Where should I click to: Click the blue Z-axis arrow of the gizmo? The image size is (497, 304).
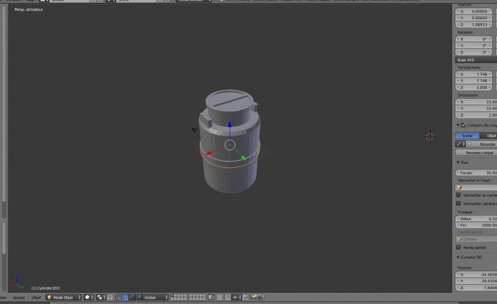pos(230,125)
